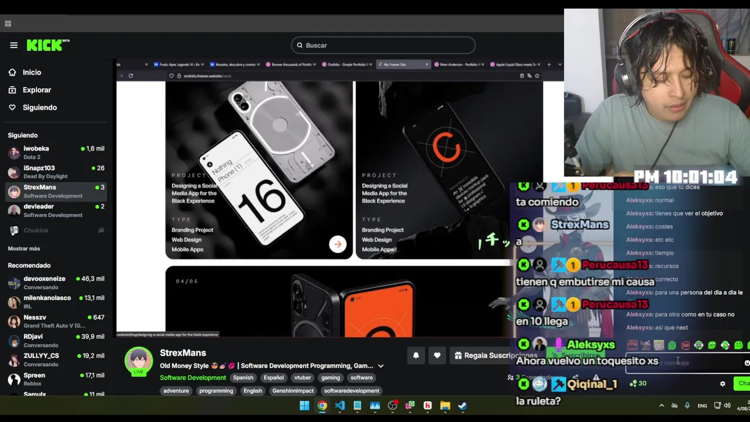Screen dimensions: 750x422
Task: Click the Kick logo
Action: point(48,45)
